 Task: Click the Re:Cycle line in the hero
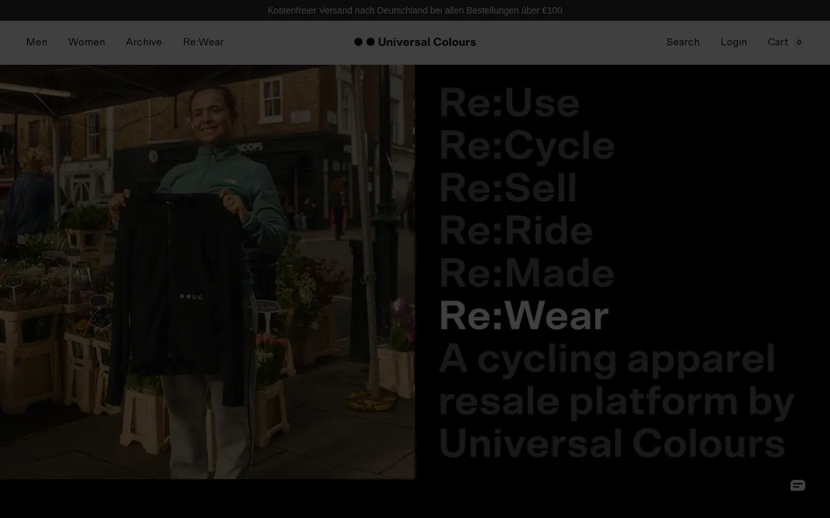[527, 145]
